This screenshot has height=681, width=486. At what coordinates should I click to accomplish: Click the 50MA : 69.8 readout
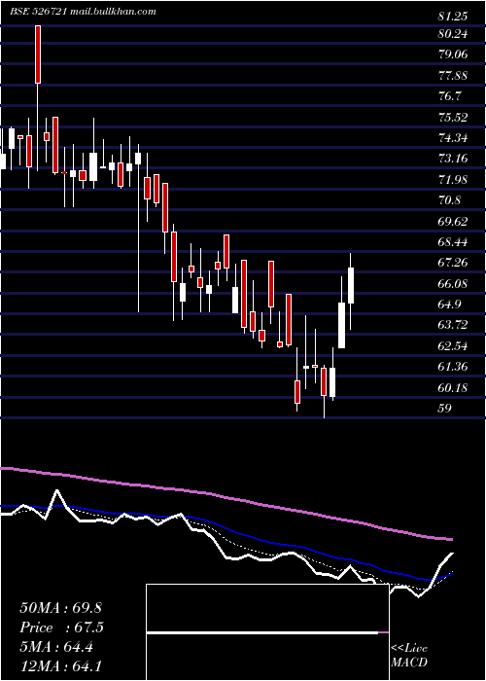pos(60,608)
